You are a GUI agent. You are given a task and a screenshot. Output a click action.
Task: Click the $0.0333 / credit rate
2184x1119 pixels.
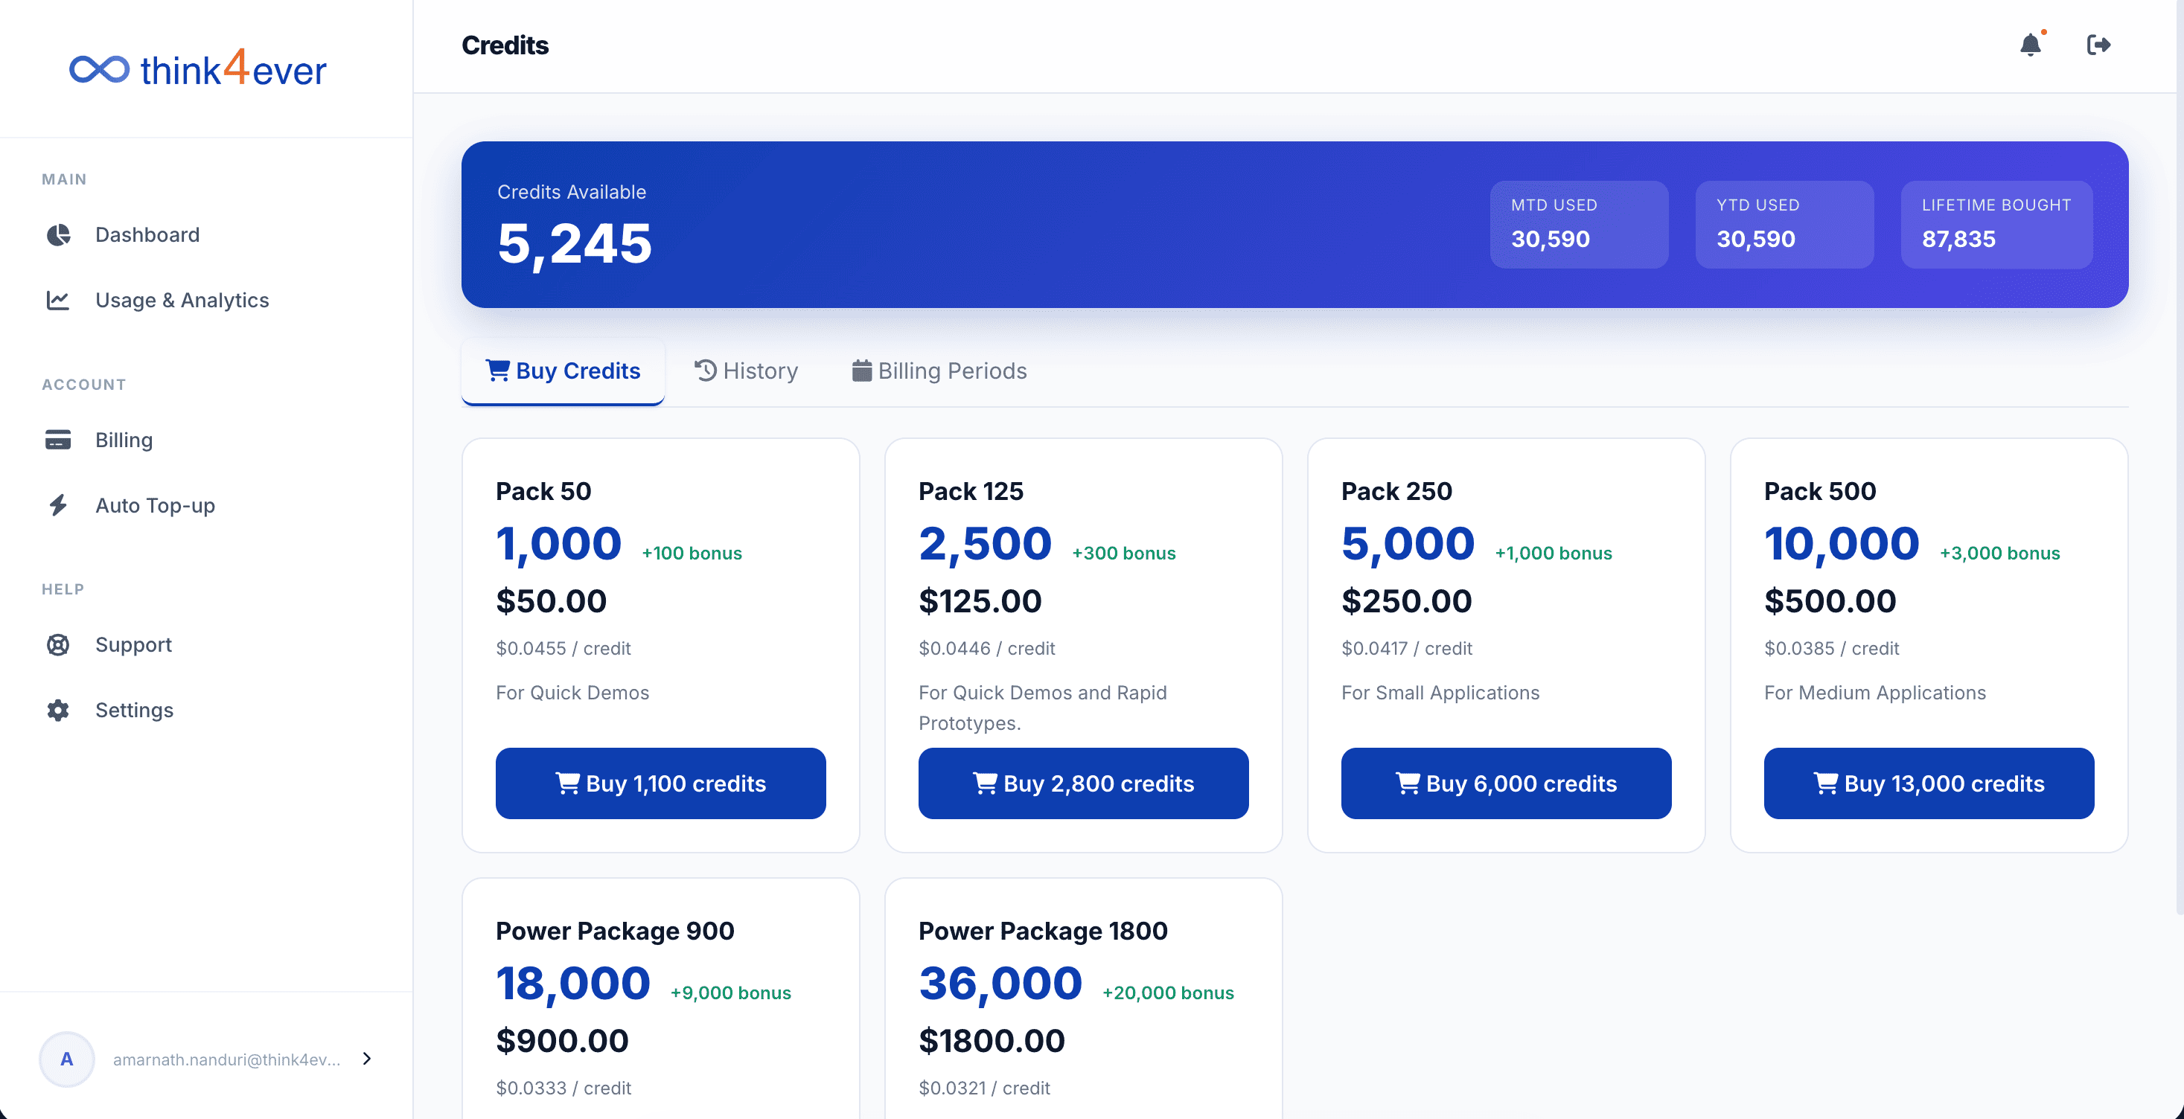563,1088
